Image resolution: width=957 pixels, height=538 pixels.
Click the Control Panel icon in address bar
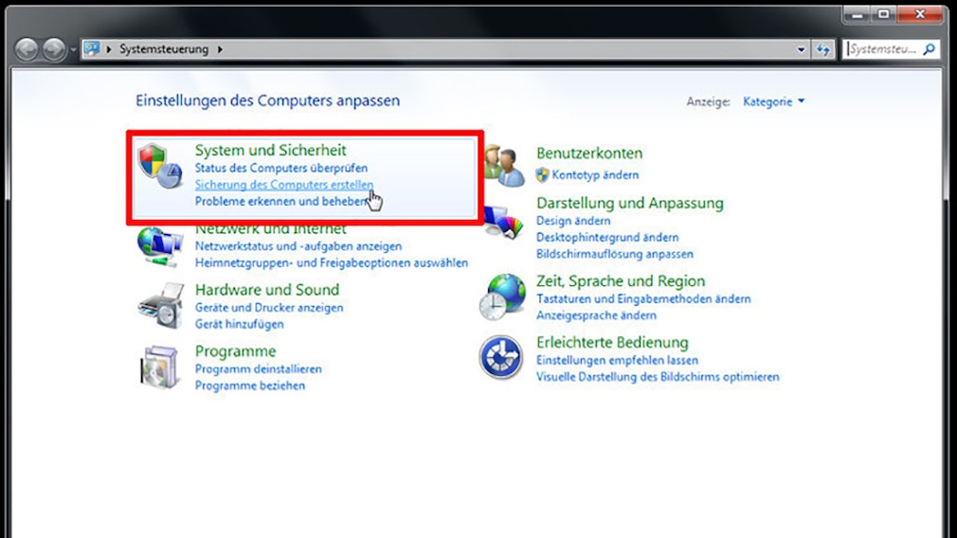92,49
